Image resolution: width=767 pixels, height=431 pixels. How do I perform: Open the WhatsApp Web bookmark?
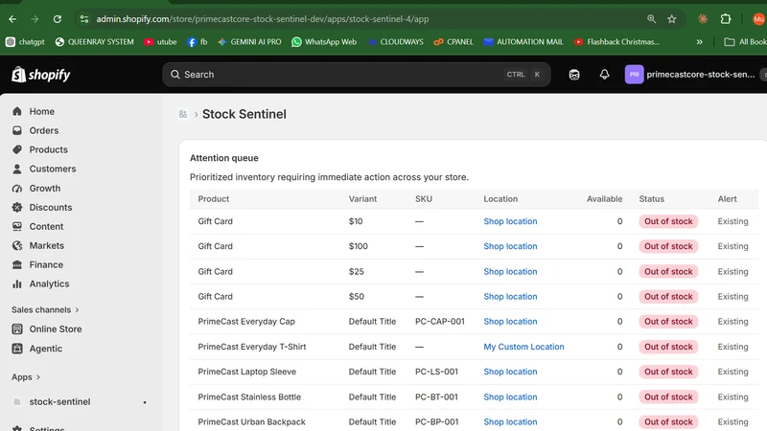click(x=324, y=42)
